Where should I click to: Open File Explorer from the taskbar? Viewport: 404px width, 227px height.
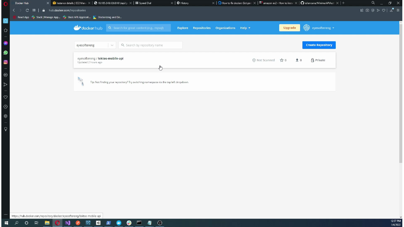click(x=47, y=223)
